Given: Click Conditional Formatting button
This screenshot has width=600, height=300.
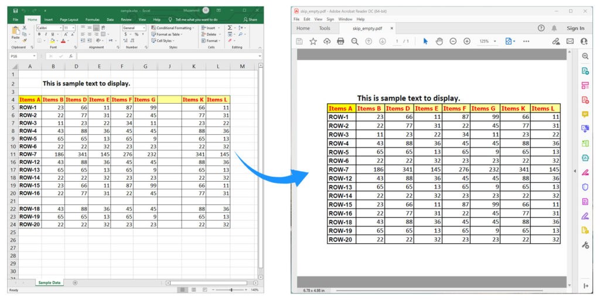Looking at the screenshot, I should pyautogui.click(x=173, y=28).
